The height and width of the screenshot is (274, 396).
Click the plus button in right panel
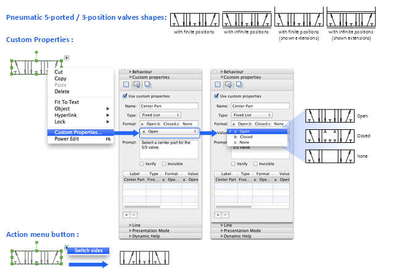(x=218, y=215)
